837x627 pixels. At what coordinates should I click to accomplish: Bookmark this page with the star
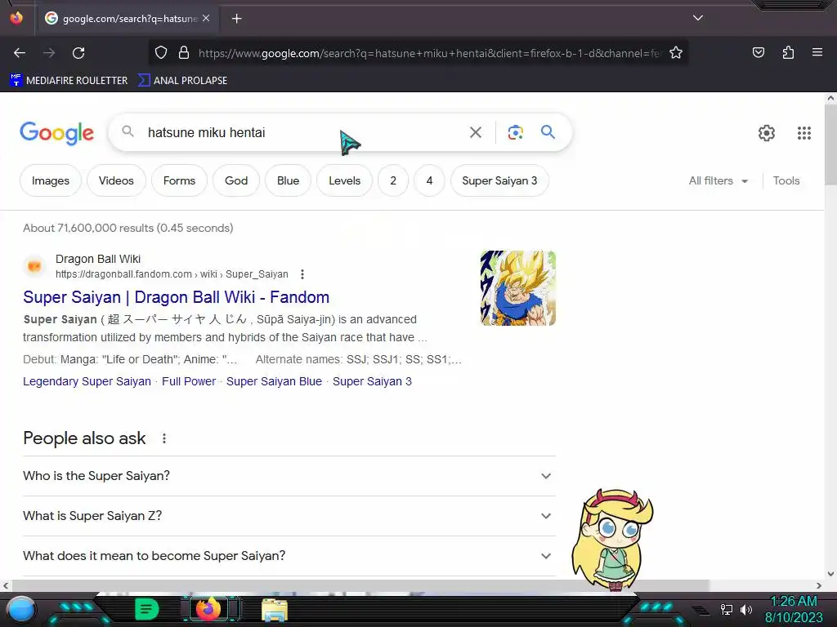676,53
